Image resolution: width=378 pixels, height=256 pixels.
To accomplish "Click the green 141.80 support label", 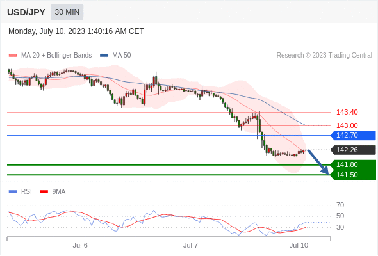I will [353, 164].
